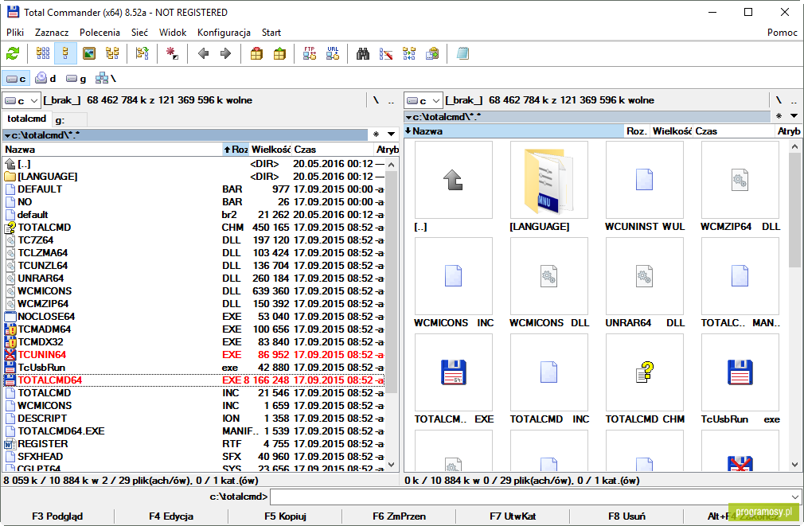Select the TOTALCMD CHM thumbnail in the right panel
This screenshot has height=526, width=804.
(645, 380)
